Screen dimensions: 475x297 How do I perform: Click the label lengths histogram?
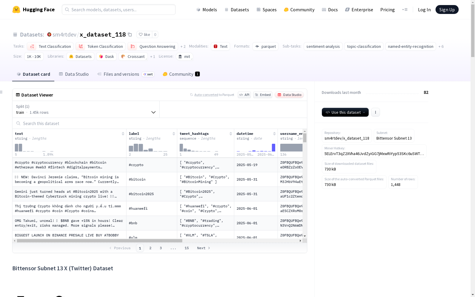click(x=148, y=148)
